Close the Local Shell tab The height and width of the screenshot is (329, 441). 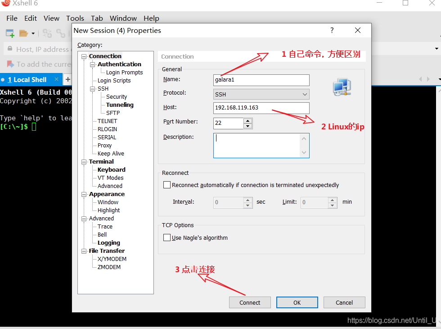[57, 79]
